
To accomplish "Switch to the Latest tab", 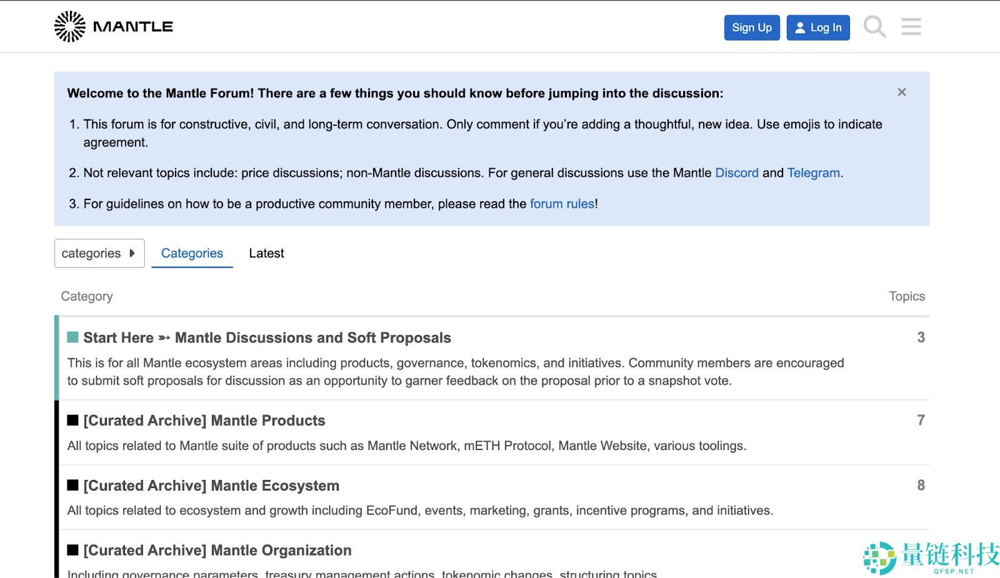I will pos(266,253).
